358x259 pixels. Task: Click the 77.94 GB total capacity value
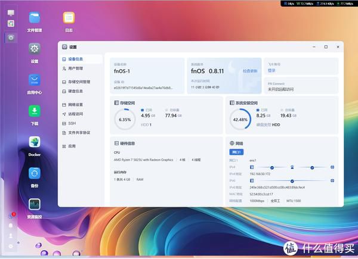click(x=173, y=116)
